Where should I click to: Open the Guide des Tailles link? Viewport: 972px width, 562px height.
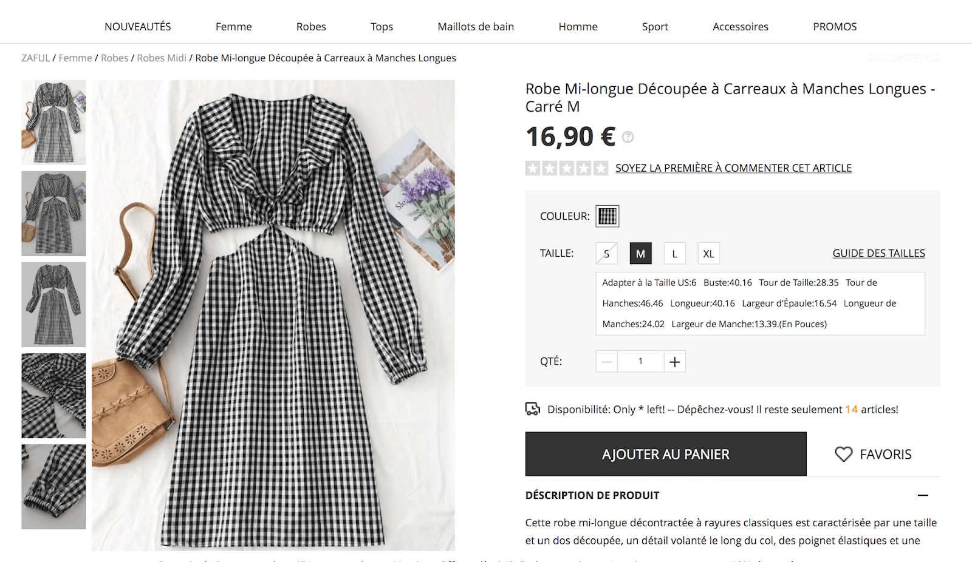pos(878,253)
